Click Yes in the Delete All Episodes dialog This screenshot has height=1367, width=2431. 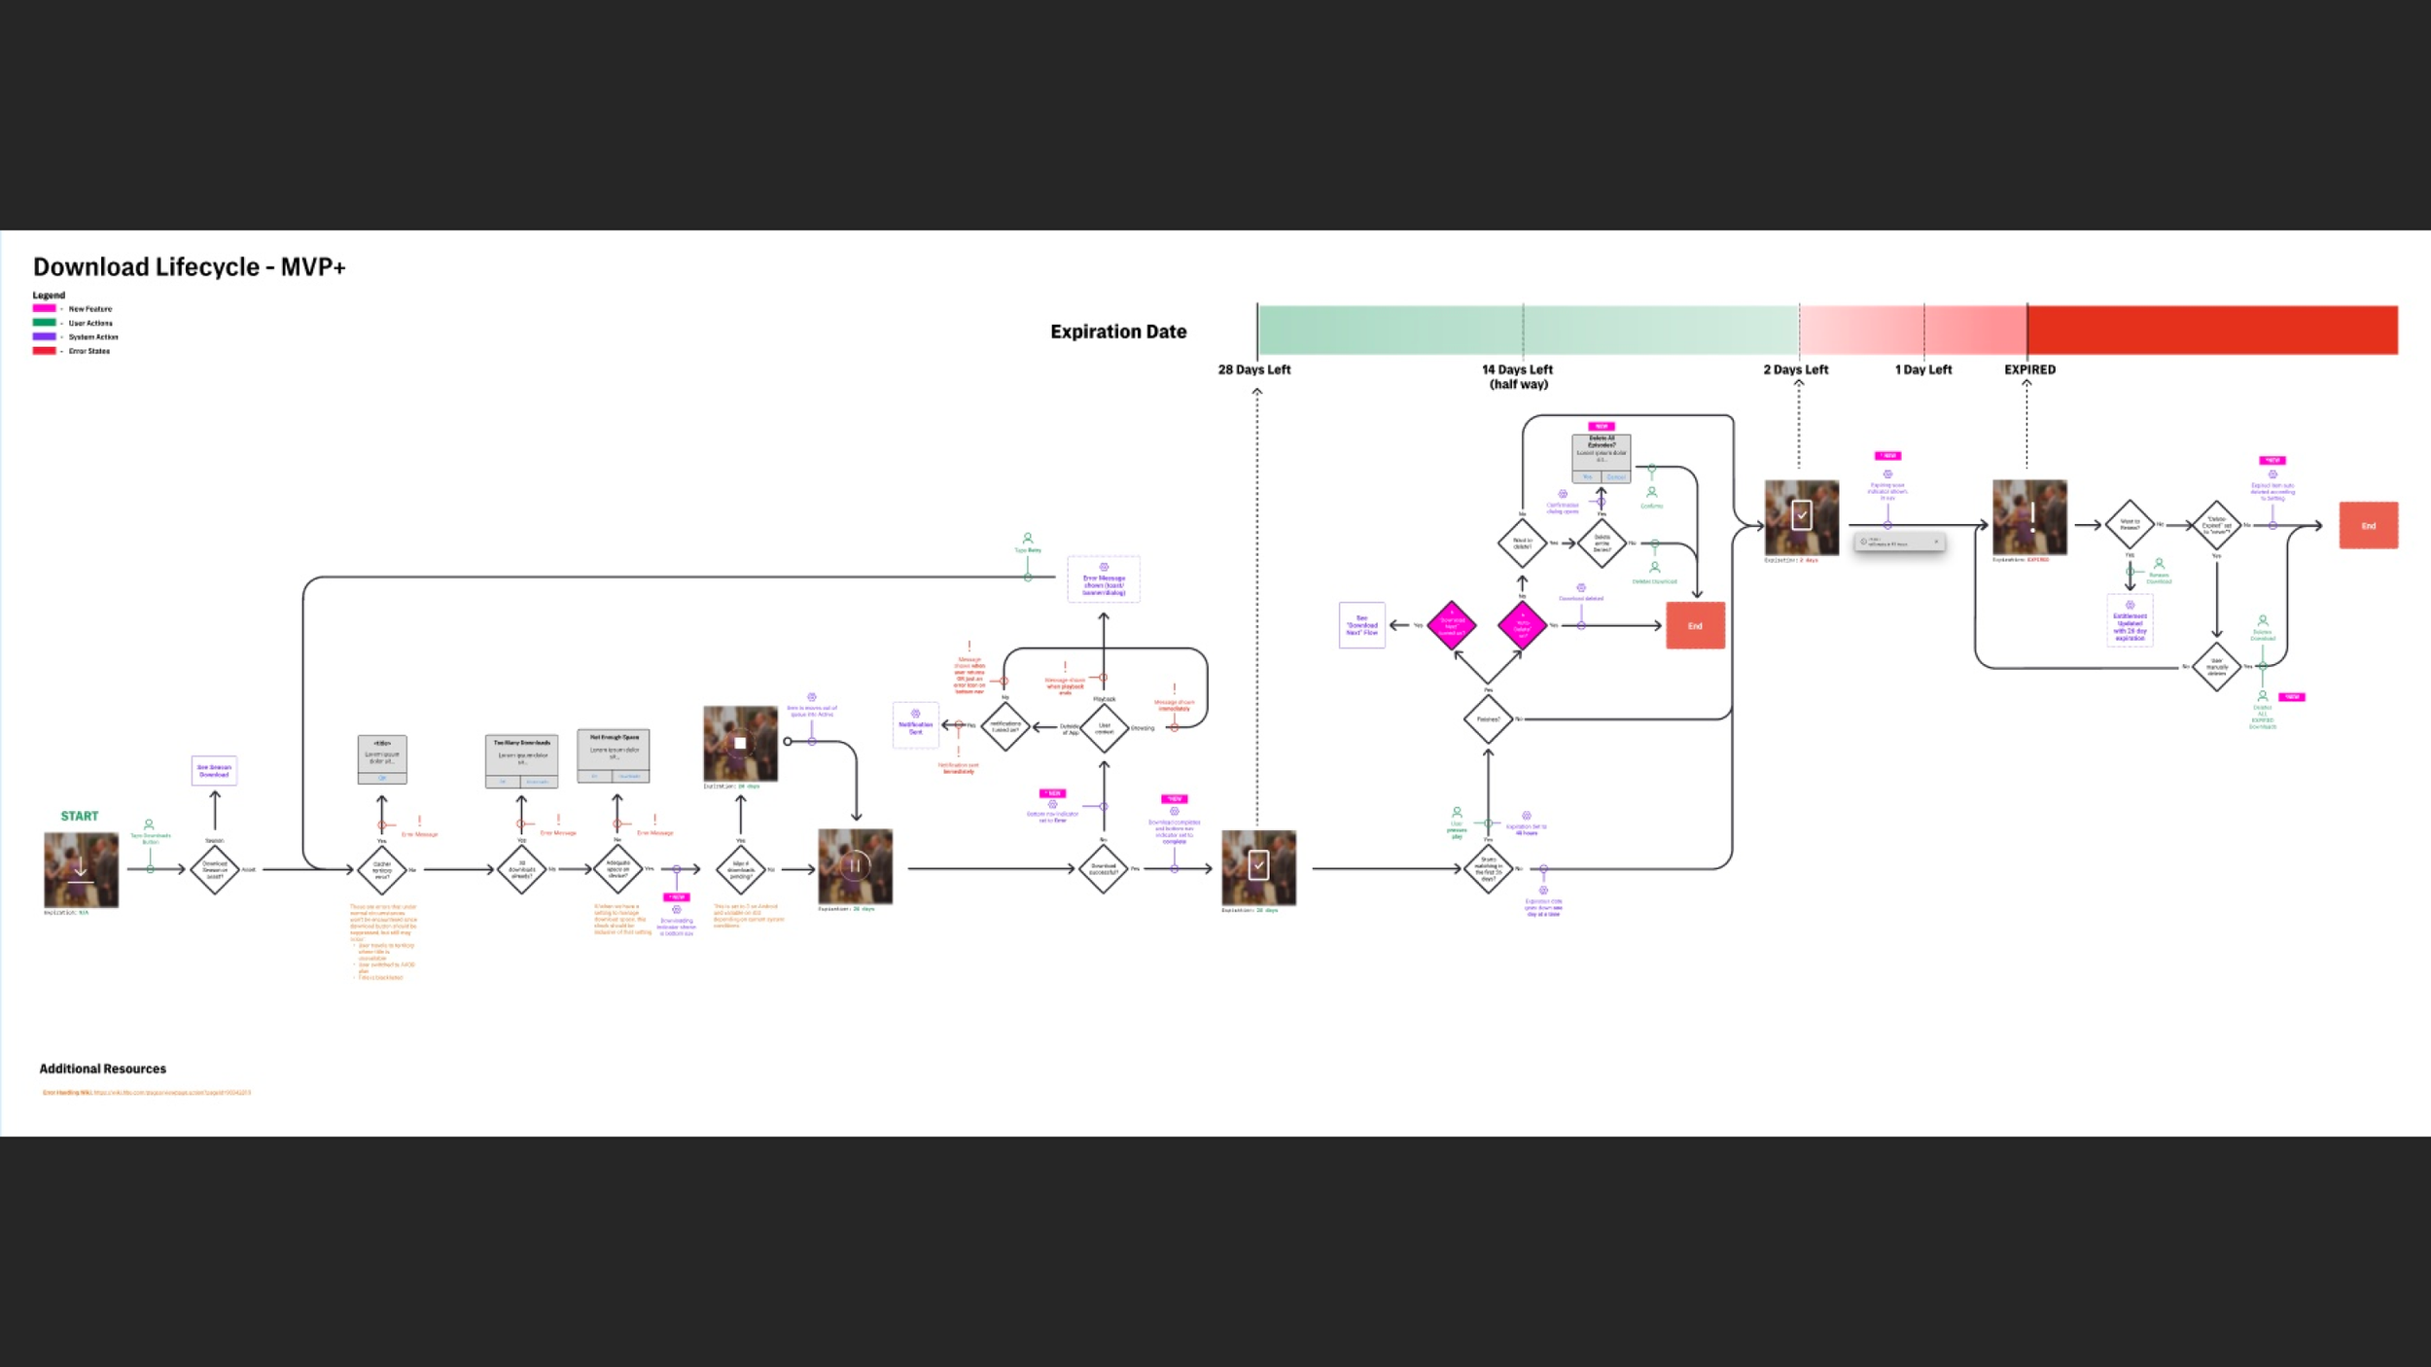[x=1588, y=476]
